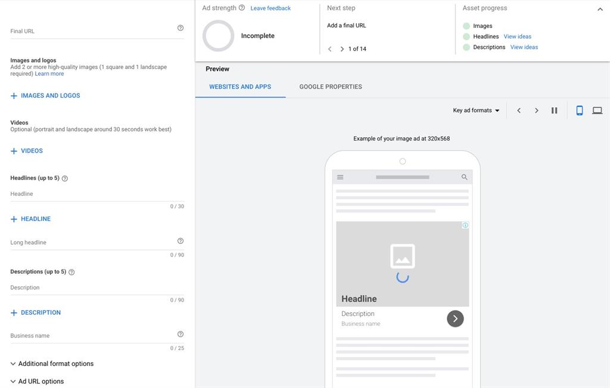Open the Key ad formats dropdown

[x=475, y=110]
